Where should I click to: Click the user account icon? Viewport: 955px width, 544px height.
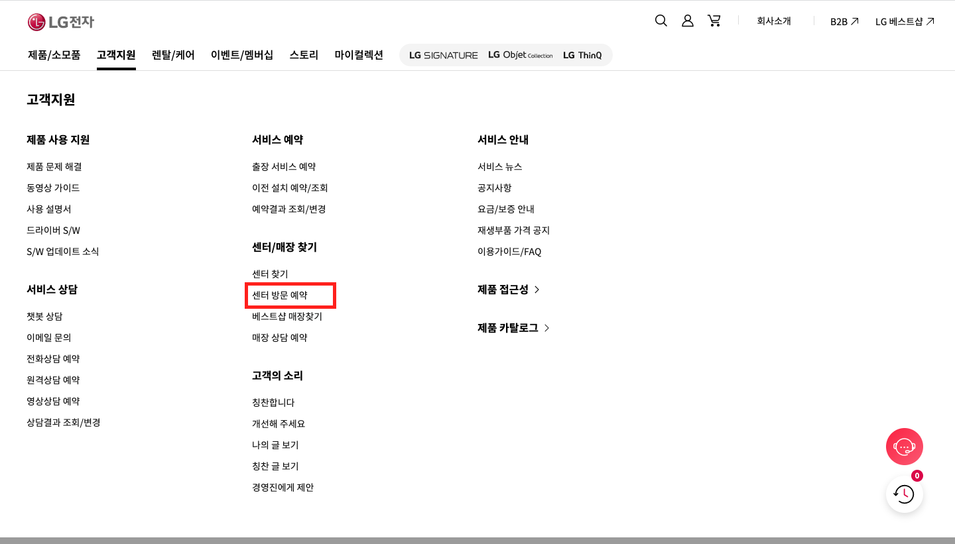(x=687, y=21)
